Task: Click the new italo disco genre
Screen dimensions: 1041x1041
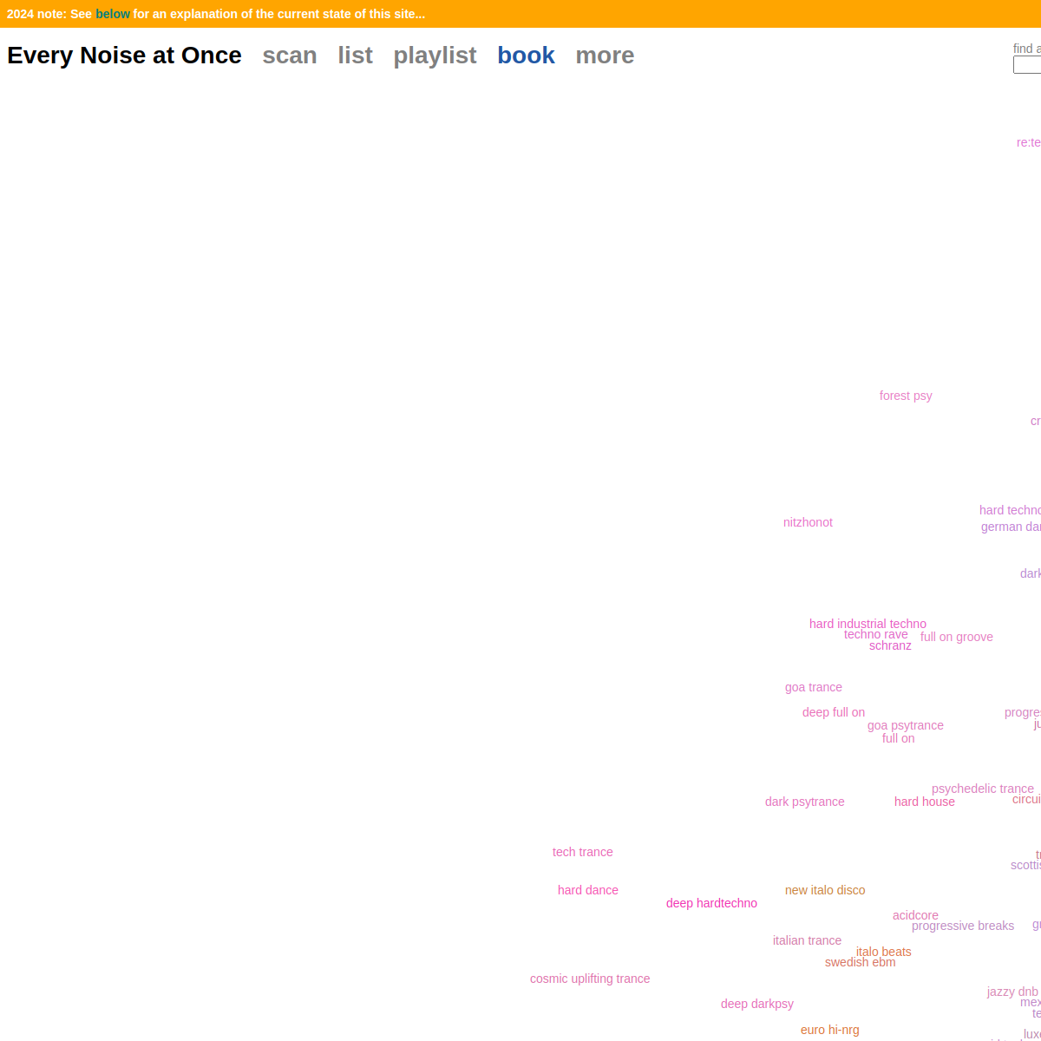Action: 824,890
